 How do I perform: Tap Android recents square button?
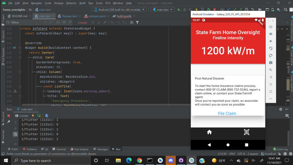tap(247, 145)
